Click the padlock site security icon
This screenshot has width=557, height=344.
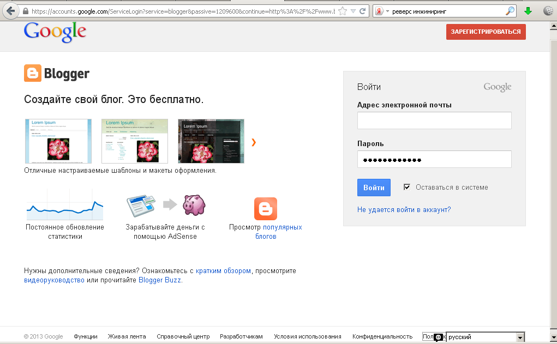click(26, 11)
